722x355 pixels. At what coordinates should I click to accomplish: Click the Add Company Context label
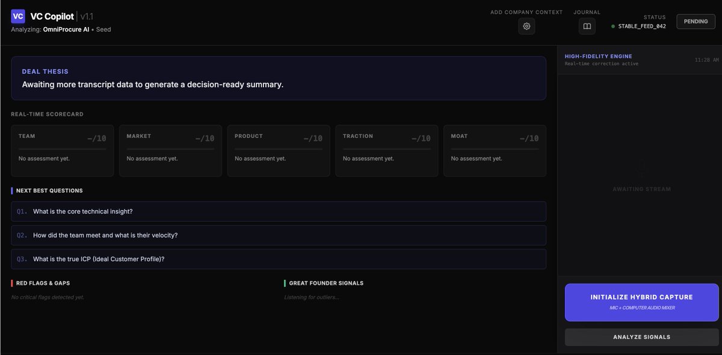tap(526, 12)
